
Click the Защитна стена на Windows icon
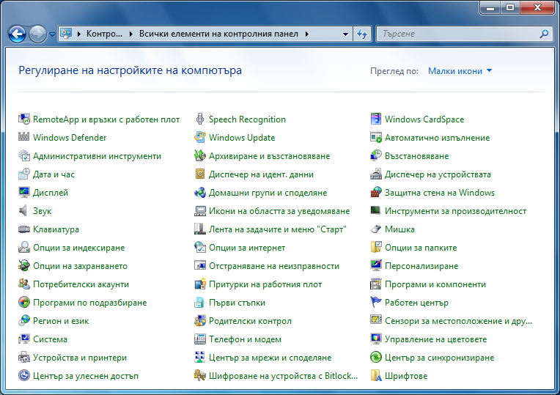point(376,193)
